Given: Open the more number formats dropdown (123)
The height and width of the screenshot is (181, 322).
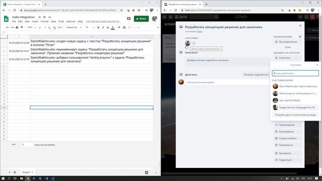Looking at the screenshot, I should point(59,28).
